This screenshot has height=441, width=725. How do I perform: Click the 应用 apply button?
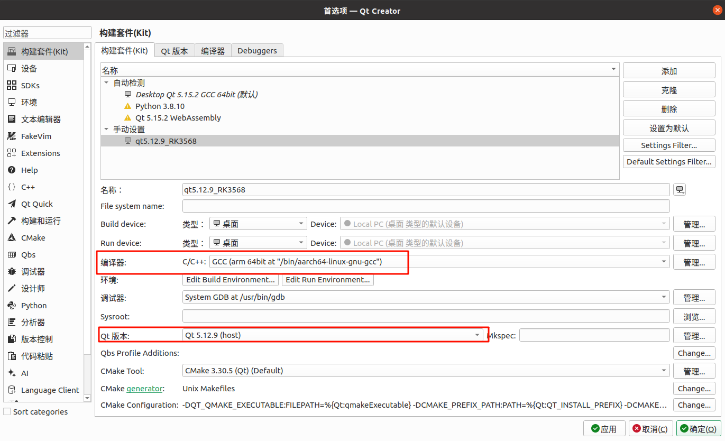pos(604,429)
